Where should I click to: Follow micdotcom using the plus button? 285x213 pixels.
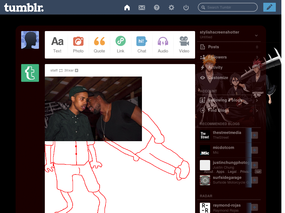pyautogui.click(x=255, y=150)
